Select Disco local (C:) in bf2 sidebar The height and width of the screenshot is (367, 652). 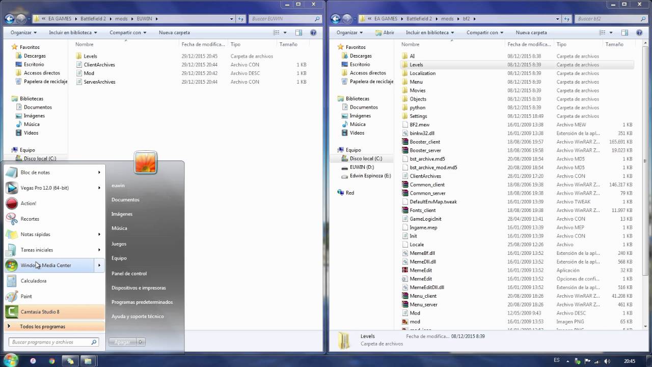point(365,159)
